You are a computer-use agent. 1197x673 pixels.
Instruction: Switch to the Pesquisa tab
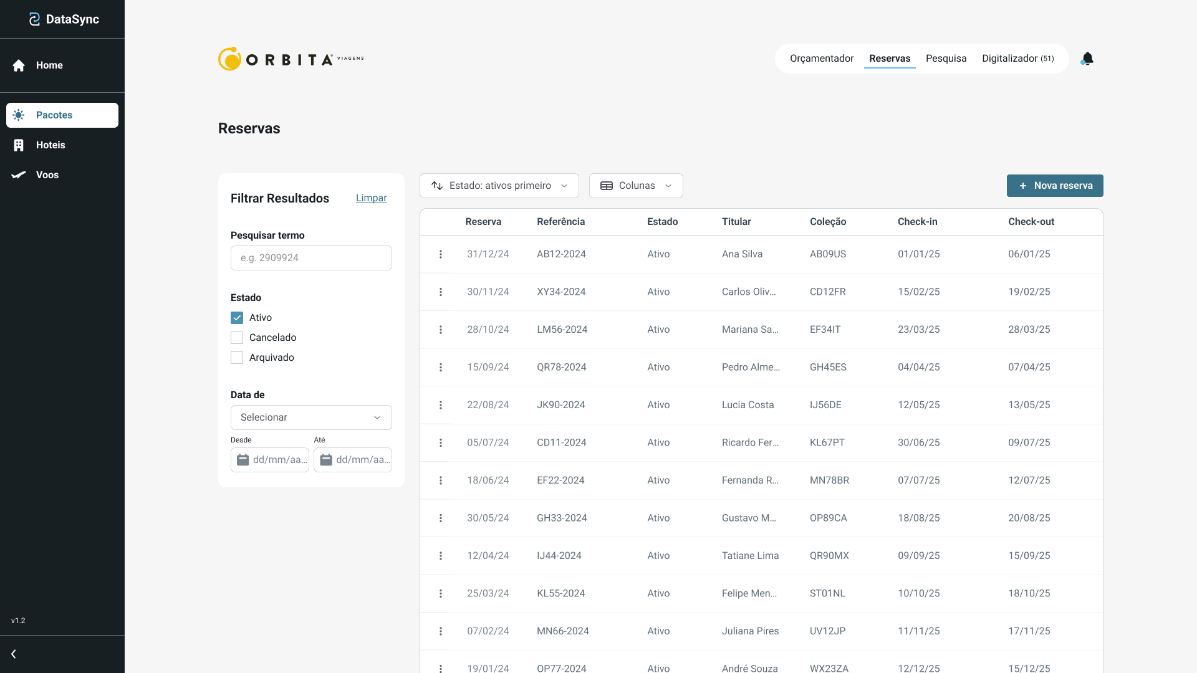(946, 59)
